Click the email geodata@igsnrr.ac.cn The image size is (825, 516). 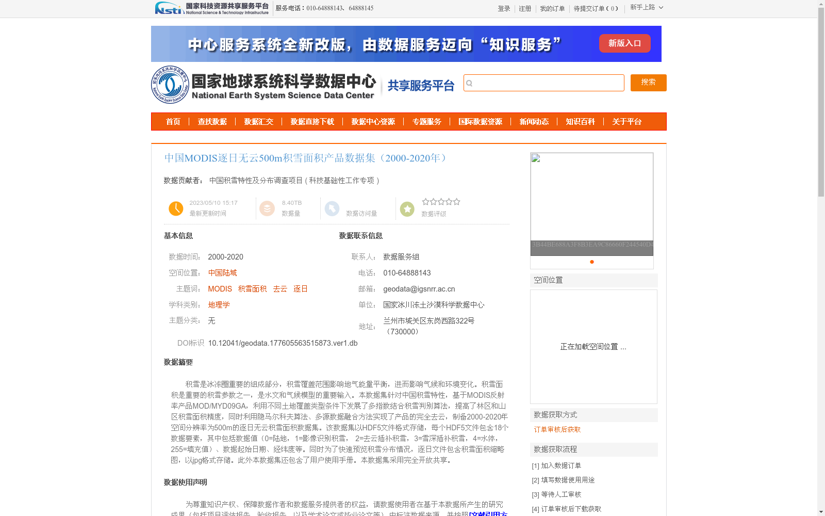tap(419, 289)
